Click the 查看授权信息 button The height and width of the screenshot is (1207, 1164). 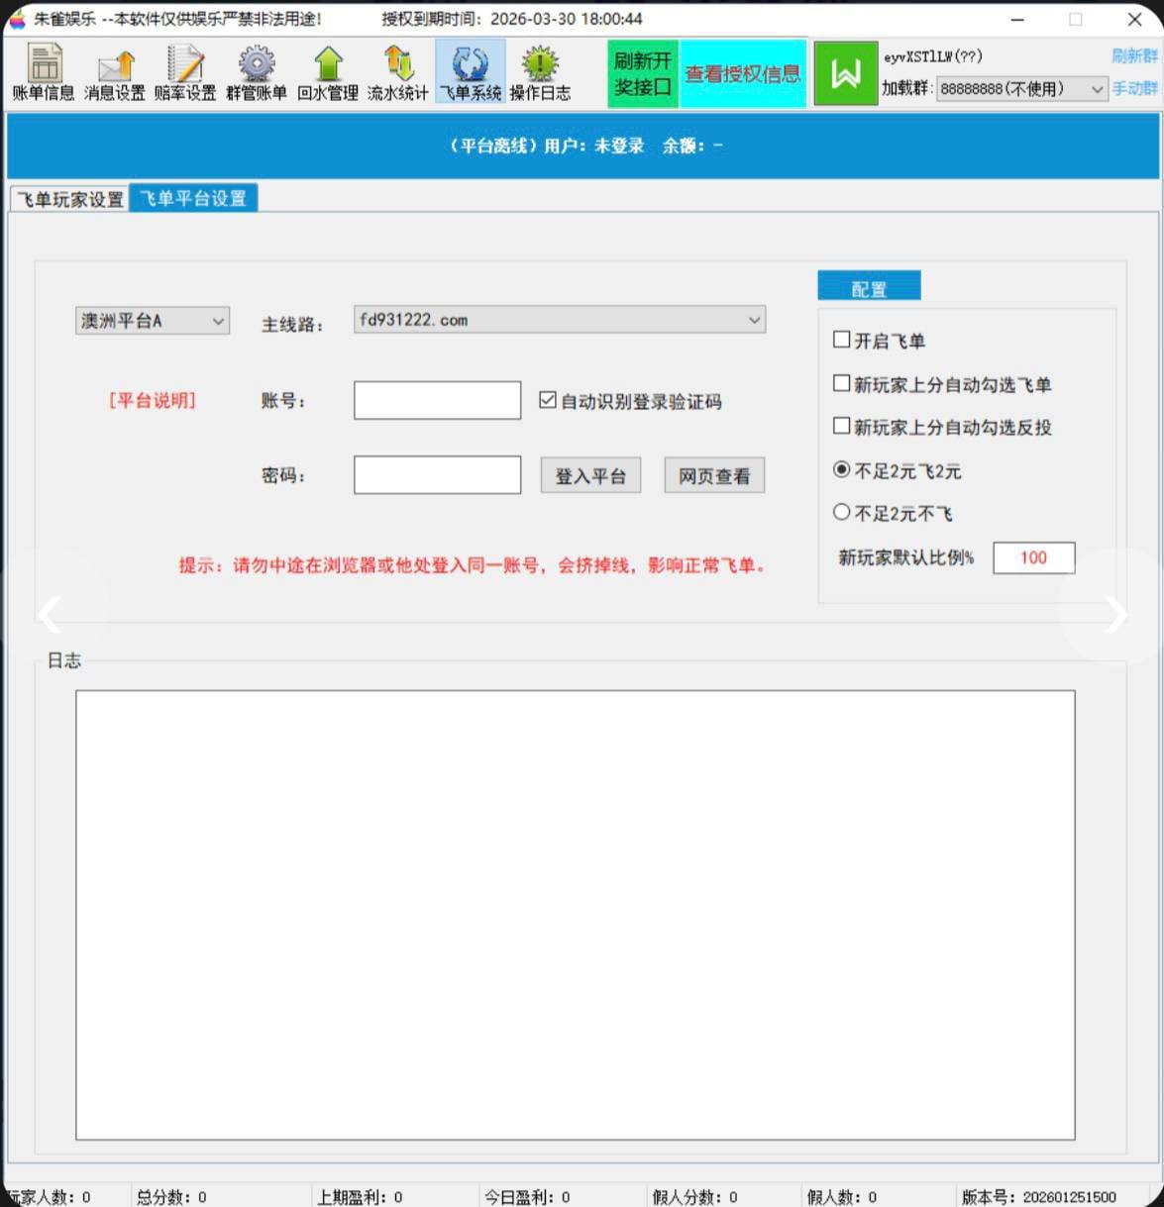tap(743, 73)
